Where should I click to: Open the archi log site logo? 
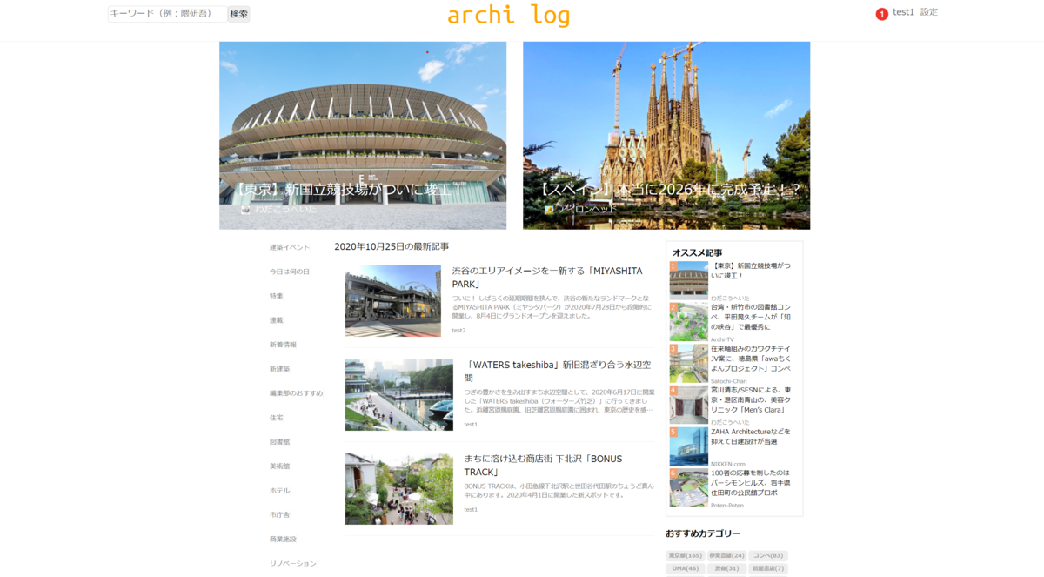(509, 15)
